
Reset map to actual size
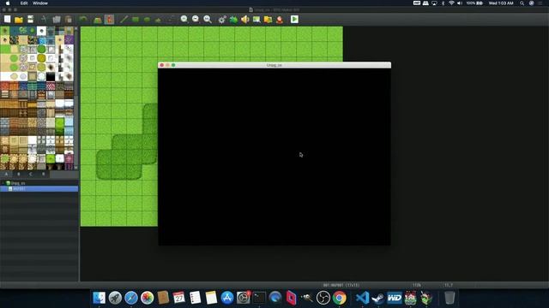tap(208, 19)
